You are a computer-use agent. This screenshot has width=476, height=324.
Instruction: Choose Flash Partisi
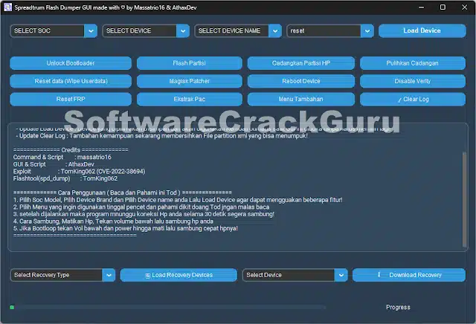pos(190,63)
